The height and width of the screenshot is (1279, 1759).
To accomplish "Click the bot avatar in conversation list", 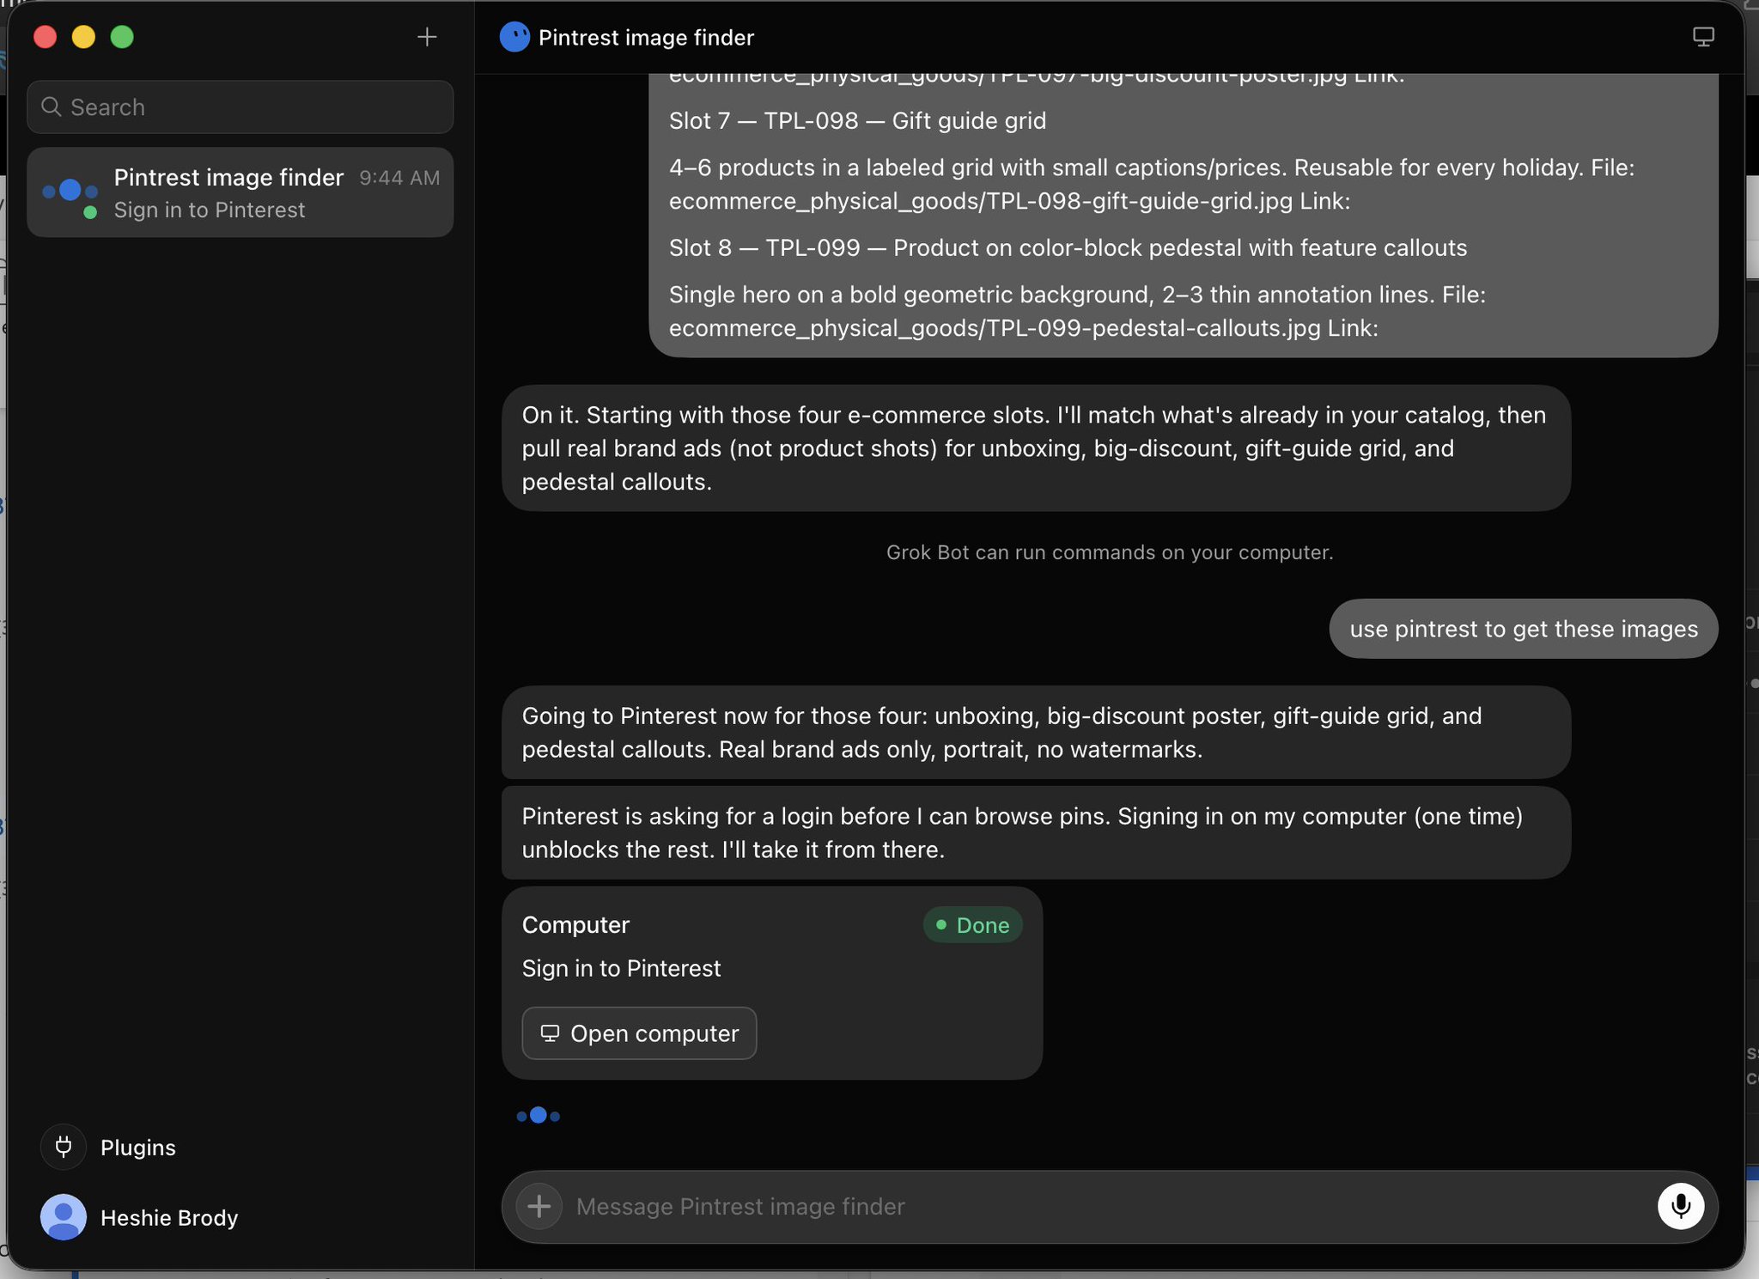I will coord(70,192).
